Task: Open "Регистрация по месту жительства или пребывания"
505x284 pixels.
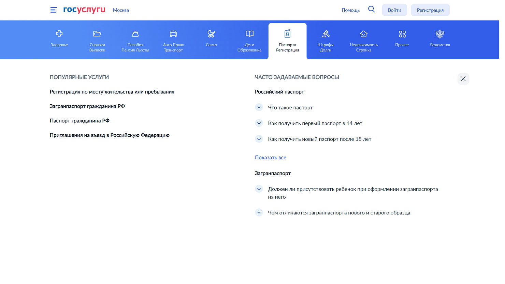Action: 112,92
